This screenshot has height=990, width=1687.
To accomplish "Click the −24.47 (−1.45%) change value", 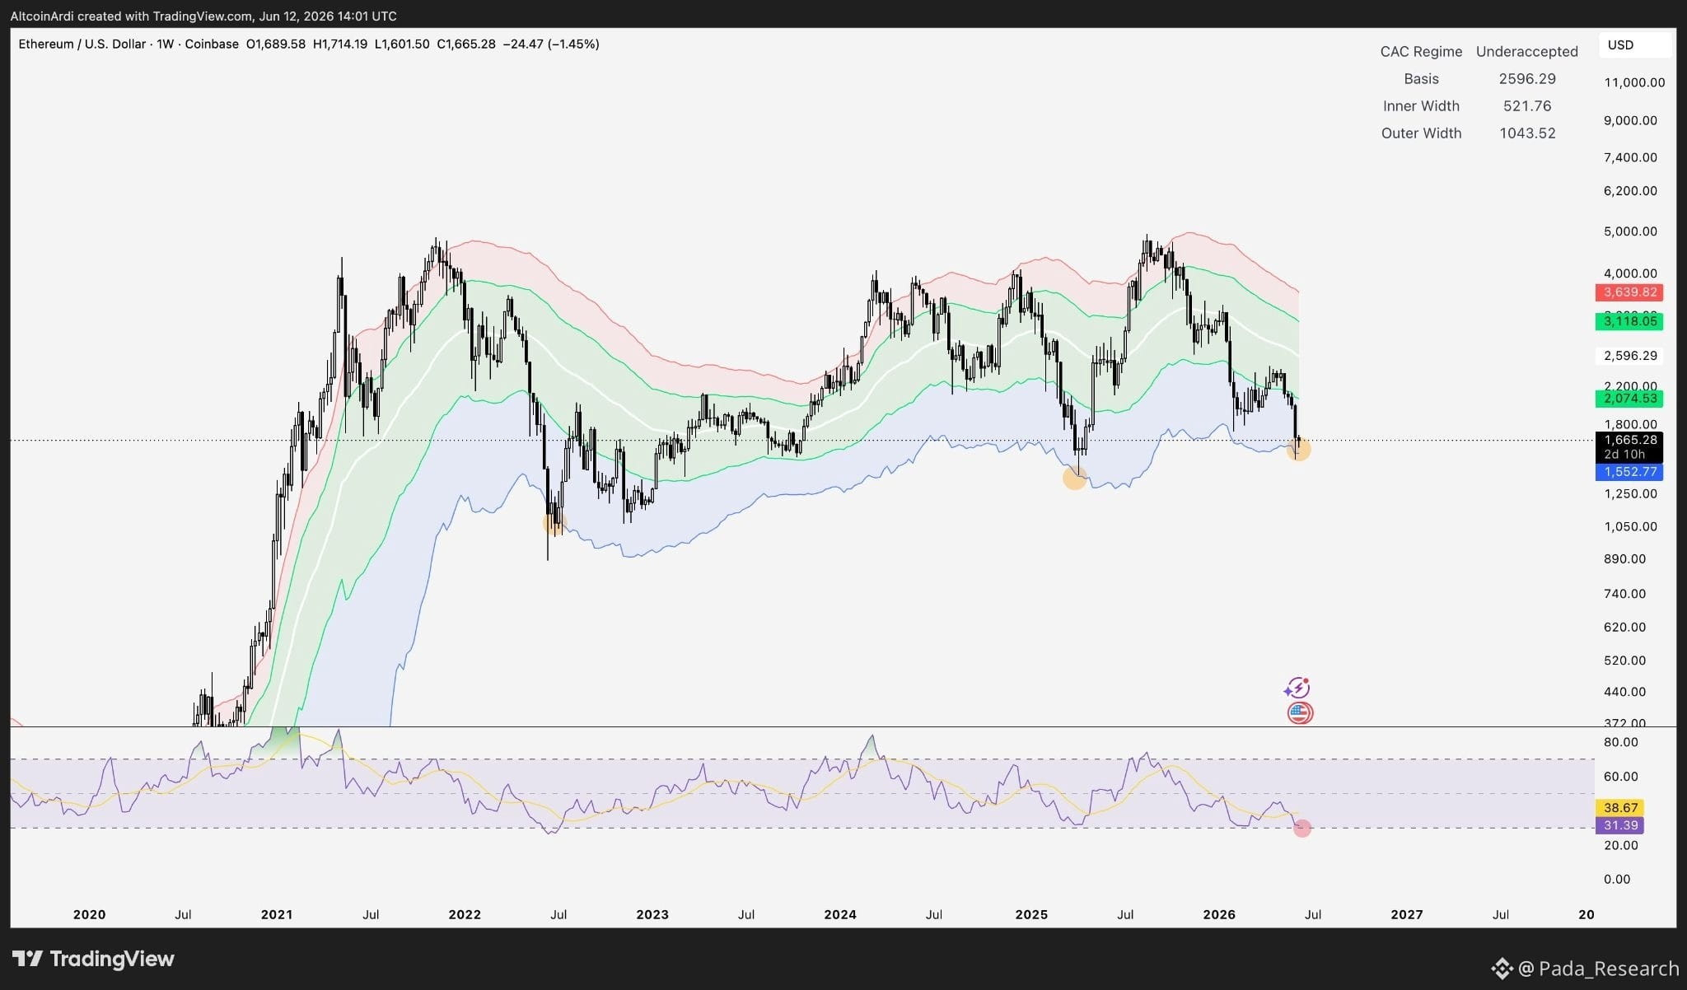I will [x=551, y=44].
